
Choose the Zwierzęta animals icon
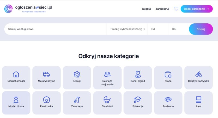(x=77, y=100)
